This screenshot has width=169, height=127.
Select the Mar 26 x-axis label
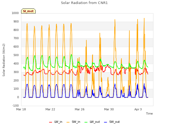click(79, 109)
